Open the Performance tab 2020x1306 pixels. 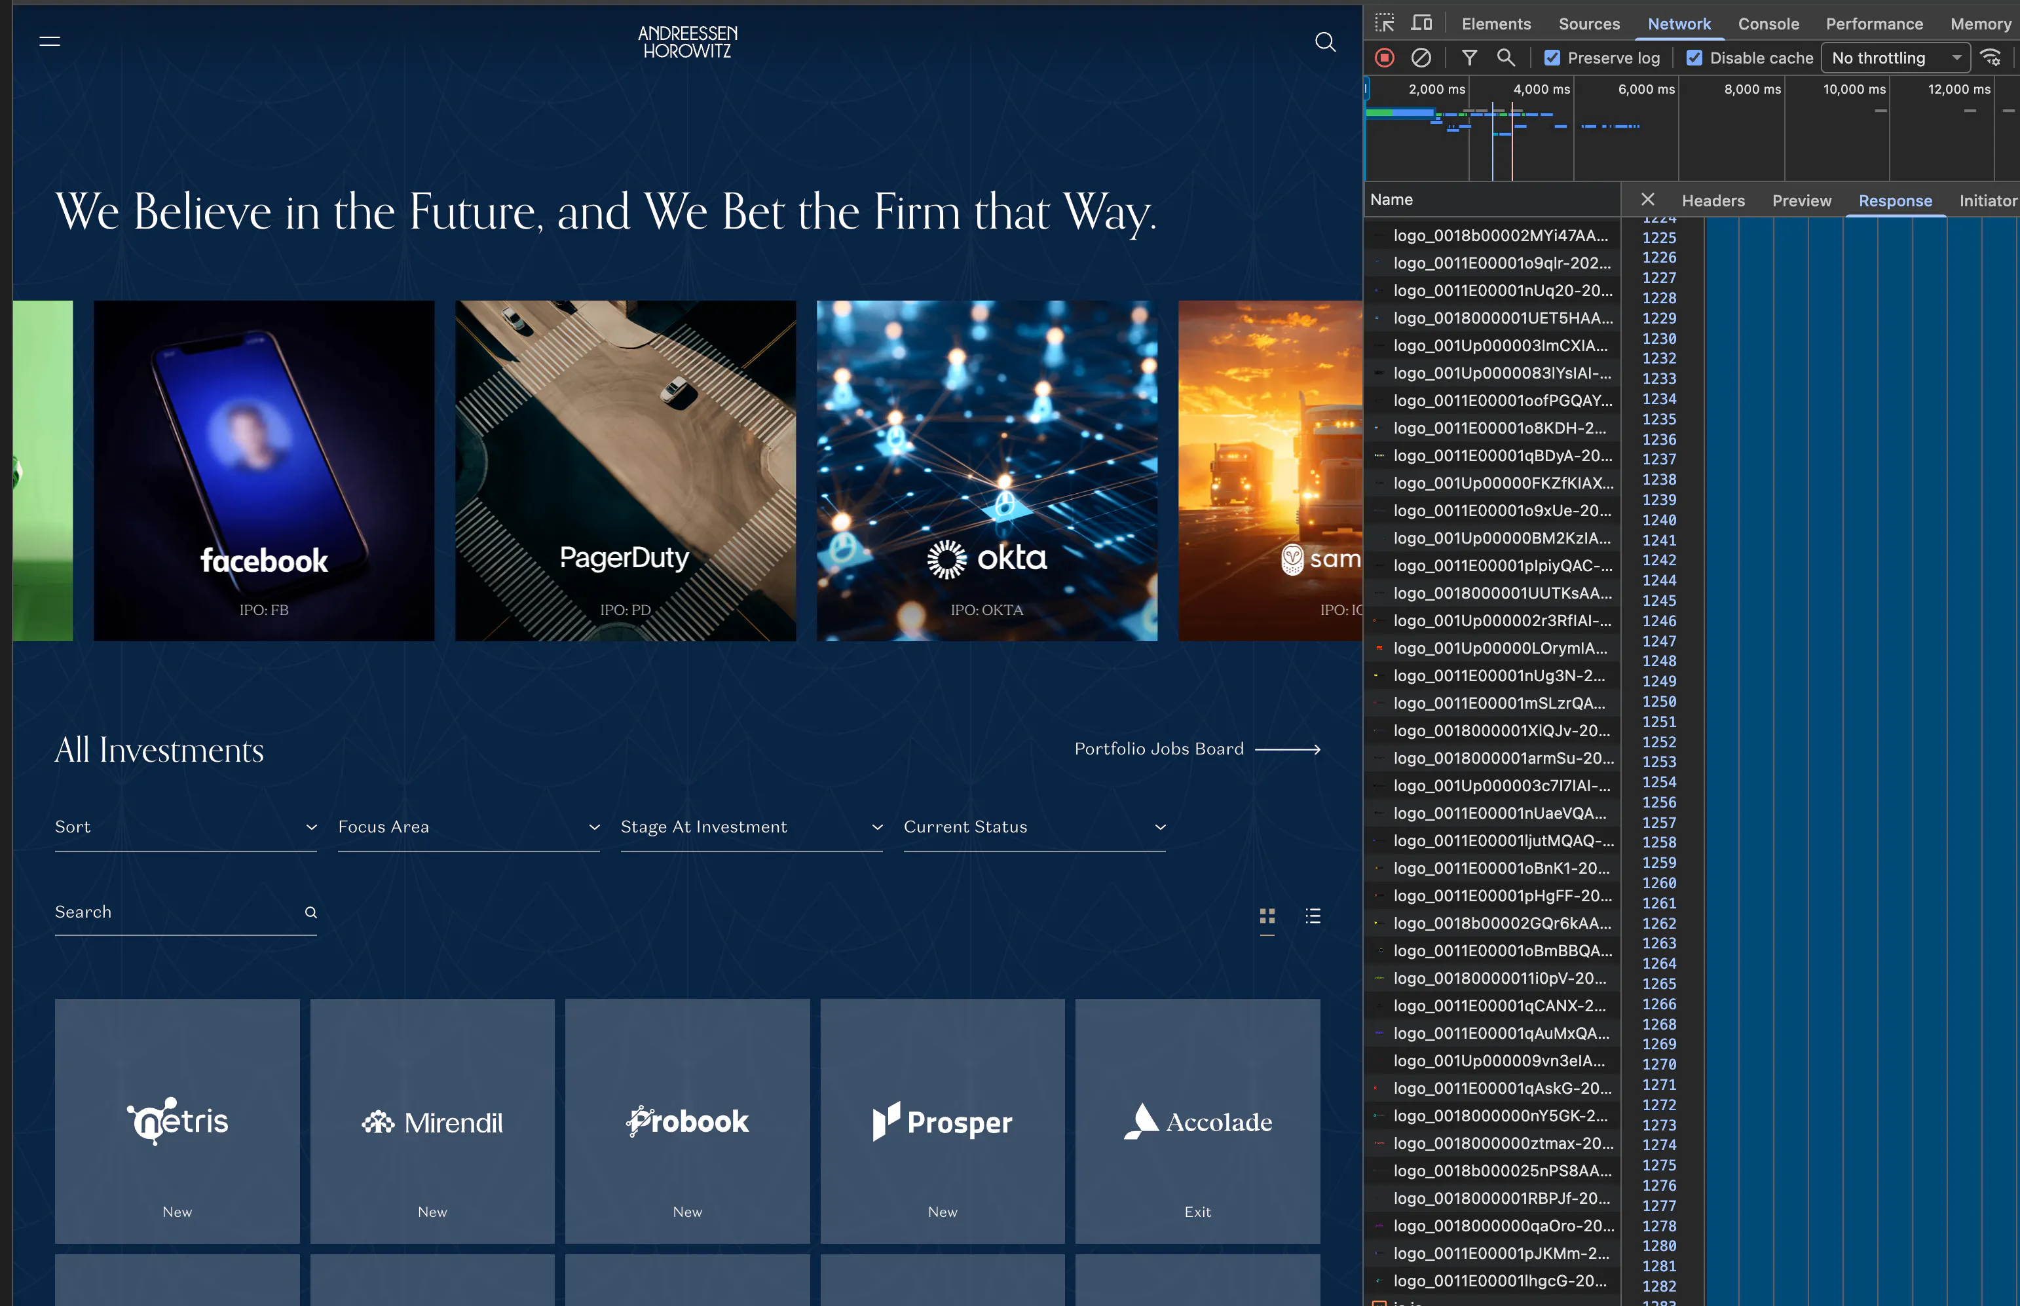pos(1874,24)
